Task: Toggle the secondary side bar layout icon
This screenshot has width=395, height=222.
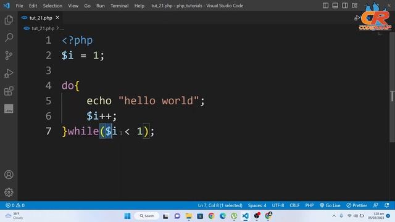Action: point(345,6)
